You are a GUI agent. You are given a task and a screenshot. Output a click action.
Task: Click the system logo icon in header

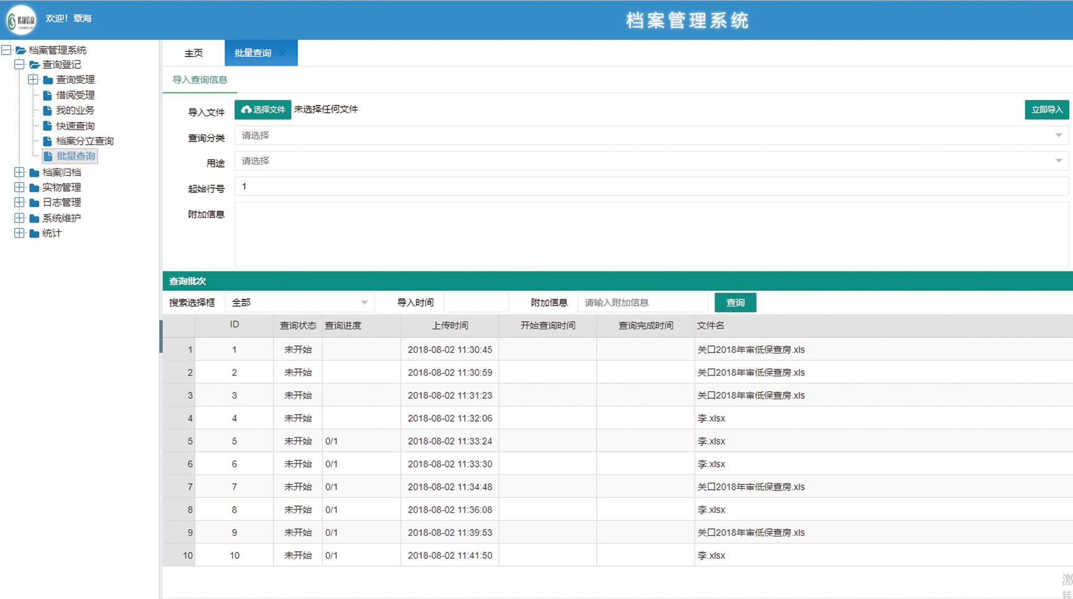(x=21, y=19)
